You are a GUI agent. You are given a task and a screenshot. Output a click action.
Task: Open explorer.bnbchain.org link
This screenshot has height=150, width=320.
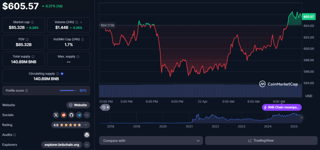pyautogui.click(x=62, y=145)
